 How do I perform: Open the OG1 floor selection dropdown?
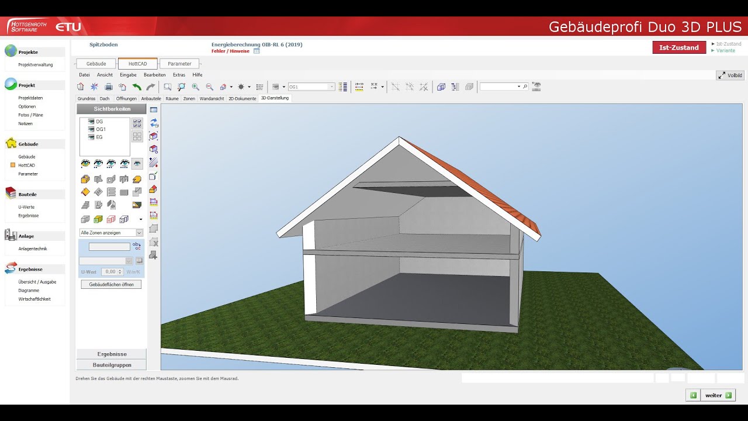[x=332, y=87]
